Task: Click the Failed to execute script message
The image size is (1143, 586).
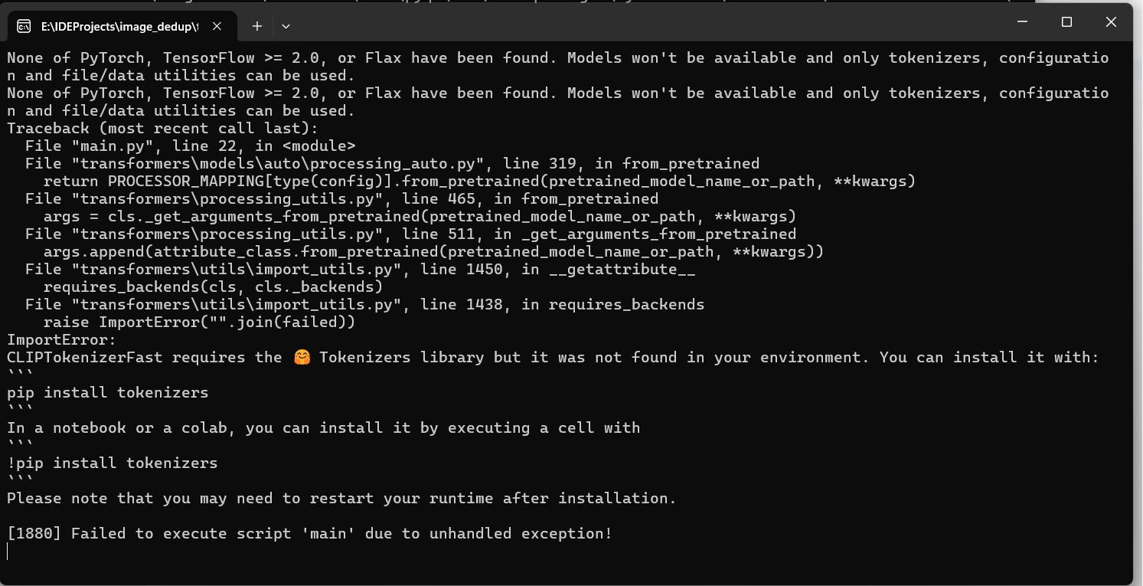Action: [306, 533]
